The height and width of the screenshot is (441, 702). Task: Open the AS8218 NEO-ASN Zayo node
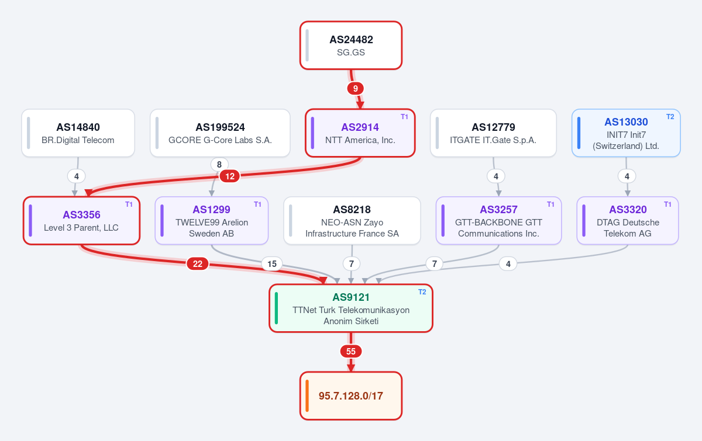(x=352, y=220)
